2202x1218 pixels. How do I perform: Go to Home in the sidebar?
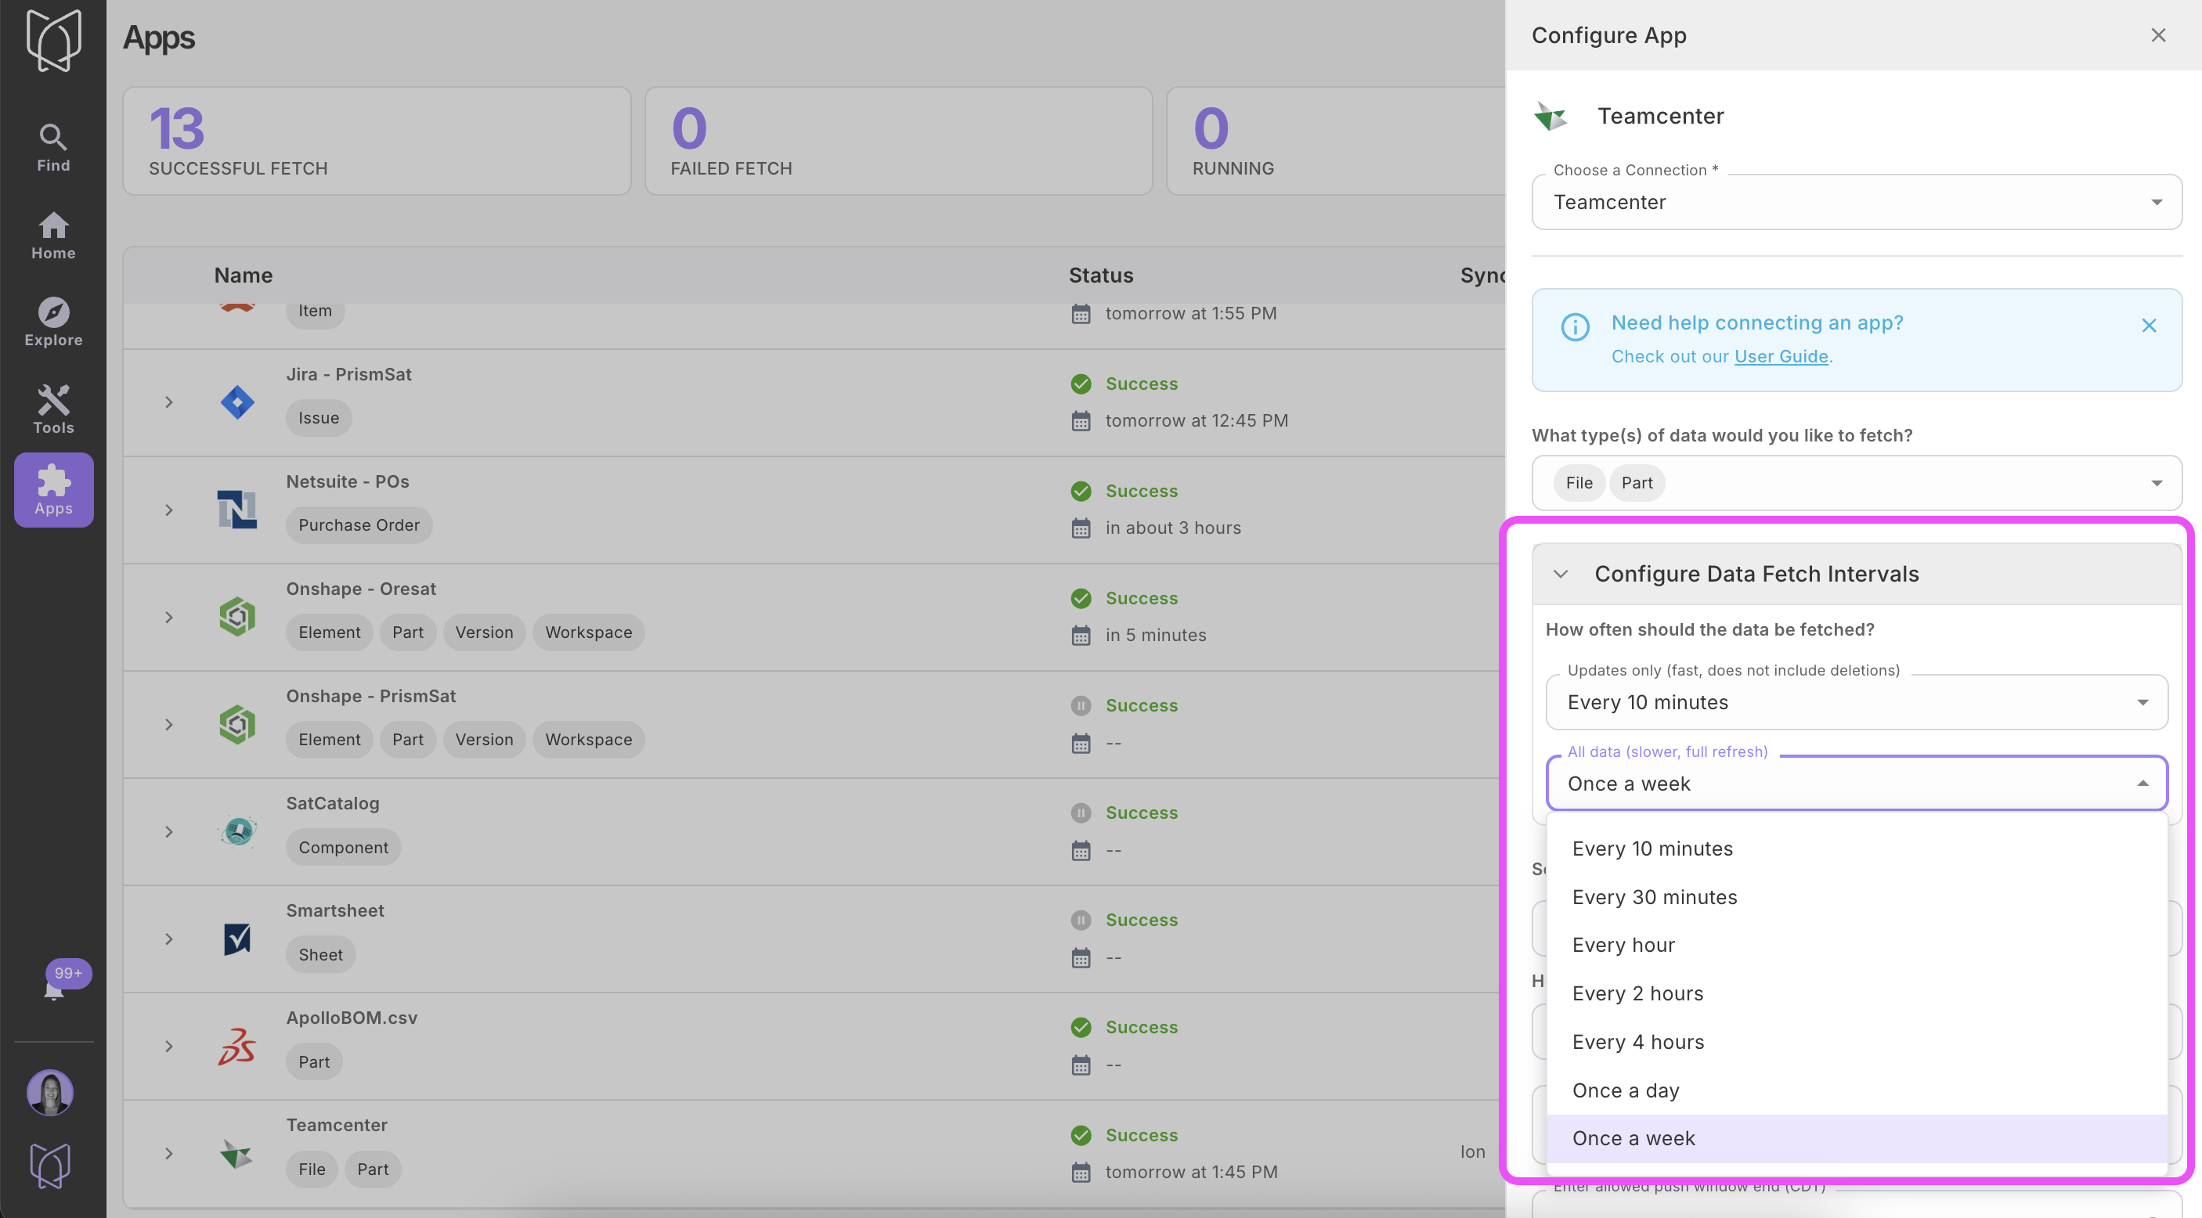pos(53,235)
